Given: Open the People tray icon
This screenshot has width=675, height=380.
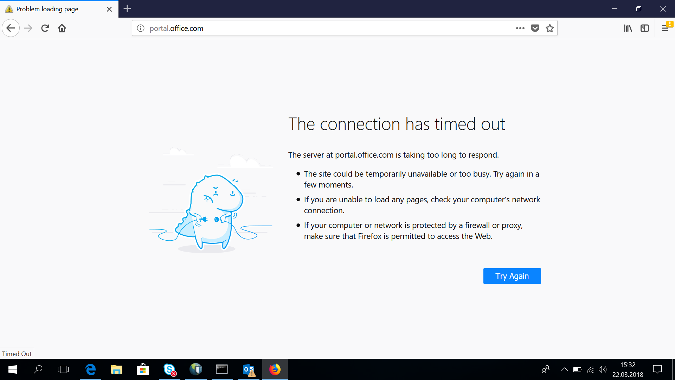Looking at the screenshot, I should click(546, 369).
